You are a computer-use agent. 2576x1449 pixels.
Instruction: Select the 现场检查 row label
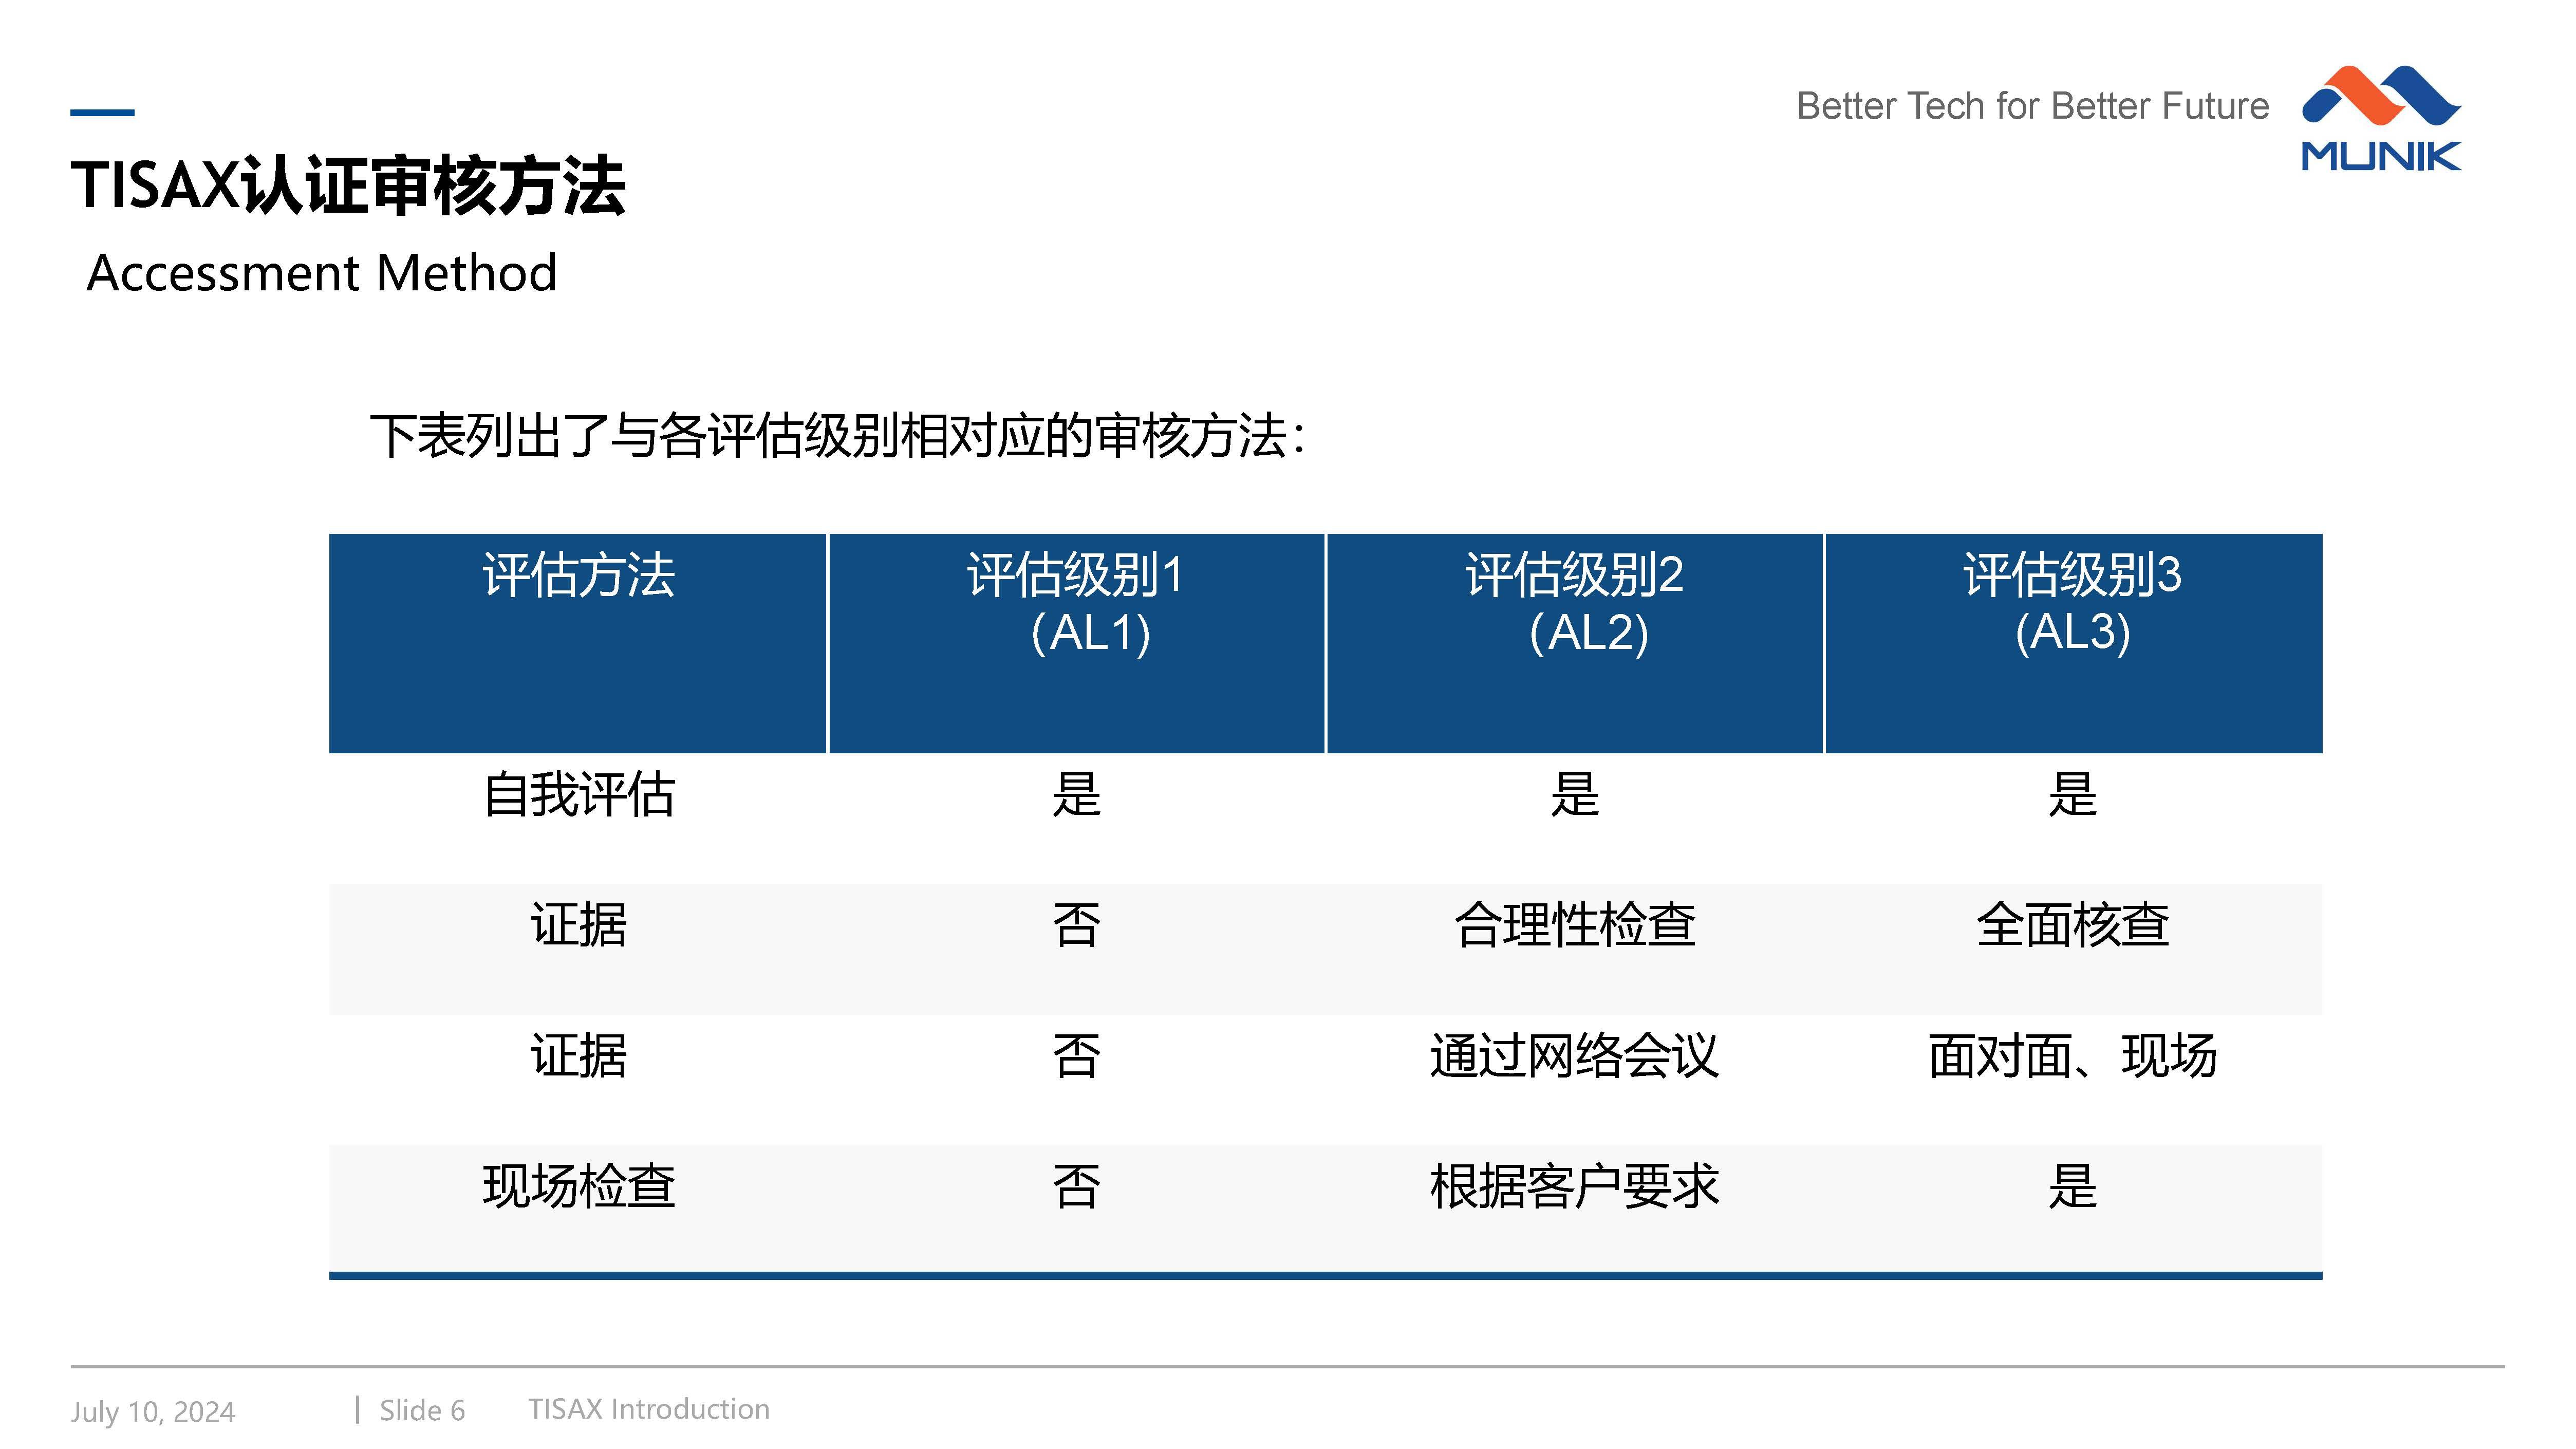tap(578, 1187)
